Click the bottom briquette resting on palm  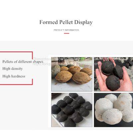click(x=113, y=82)
